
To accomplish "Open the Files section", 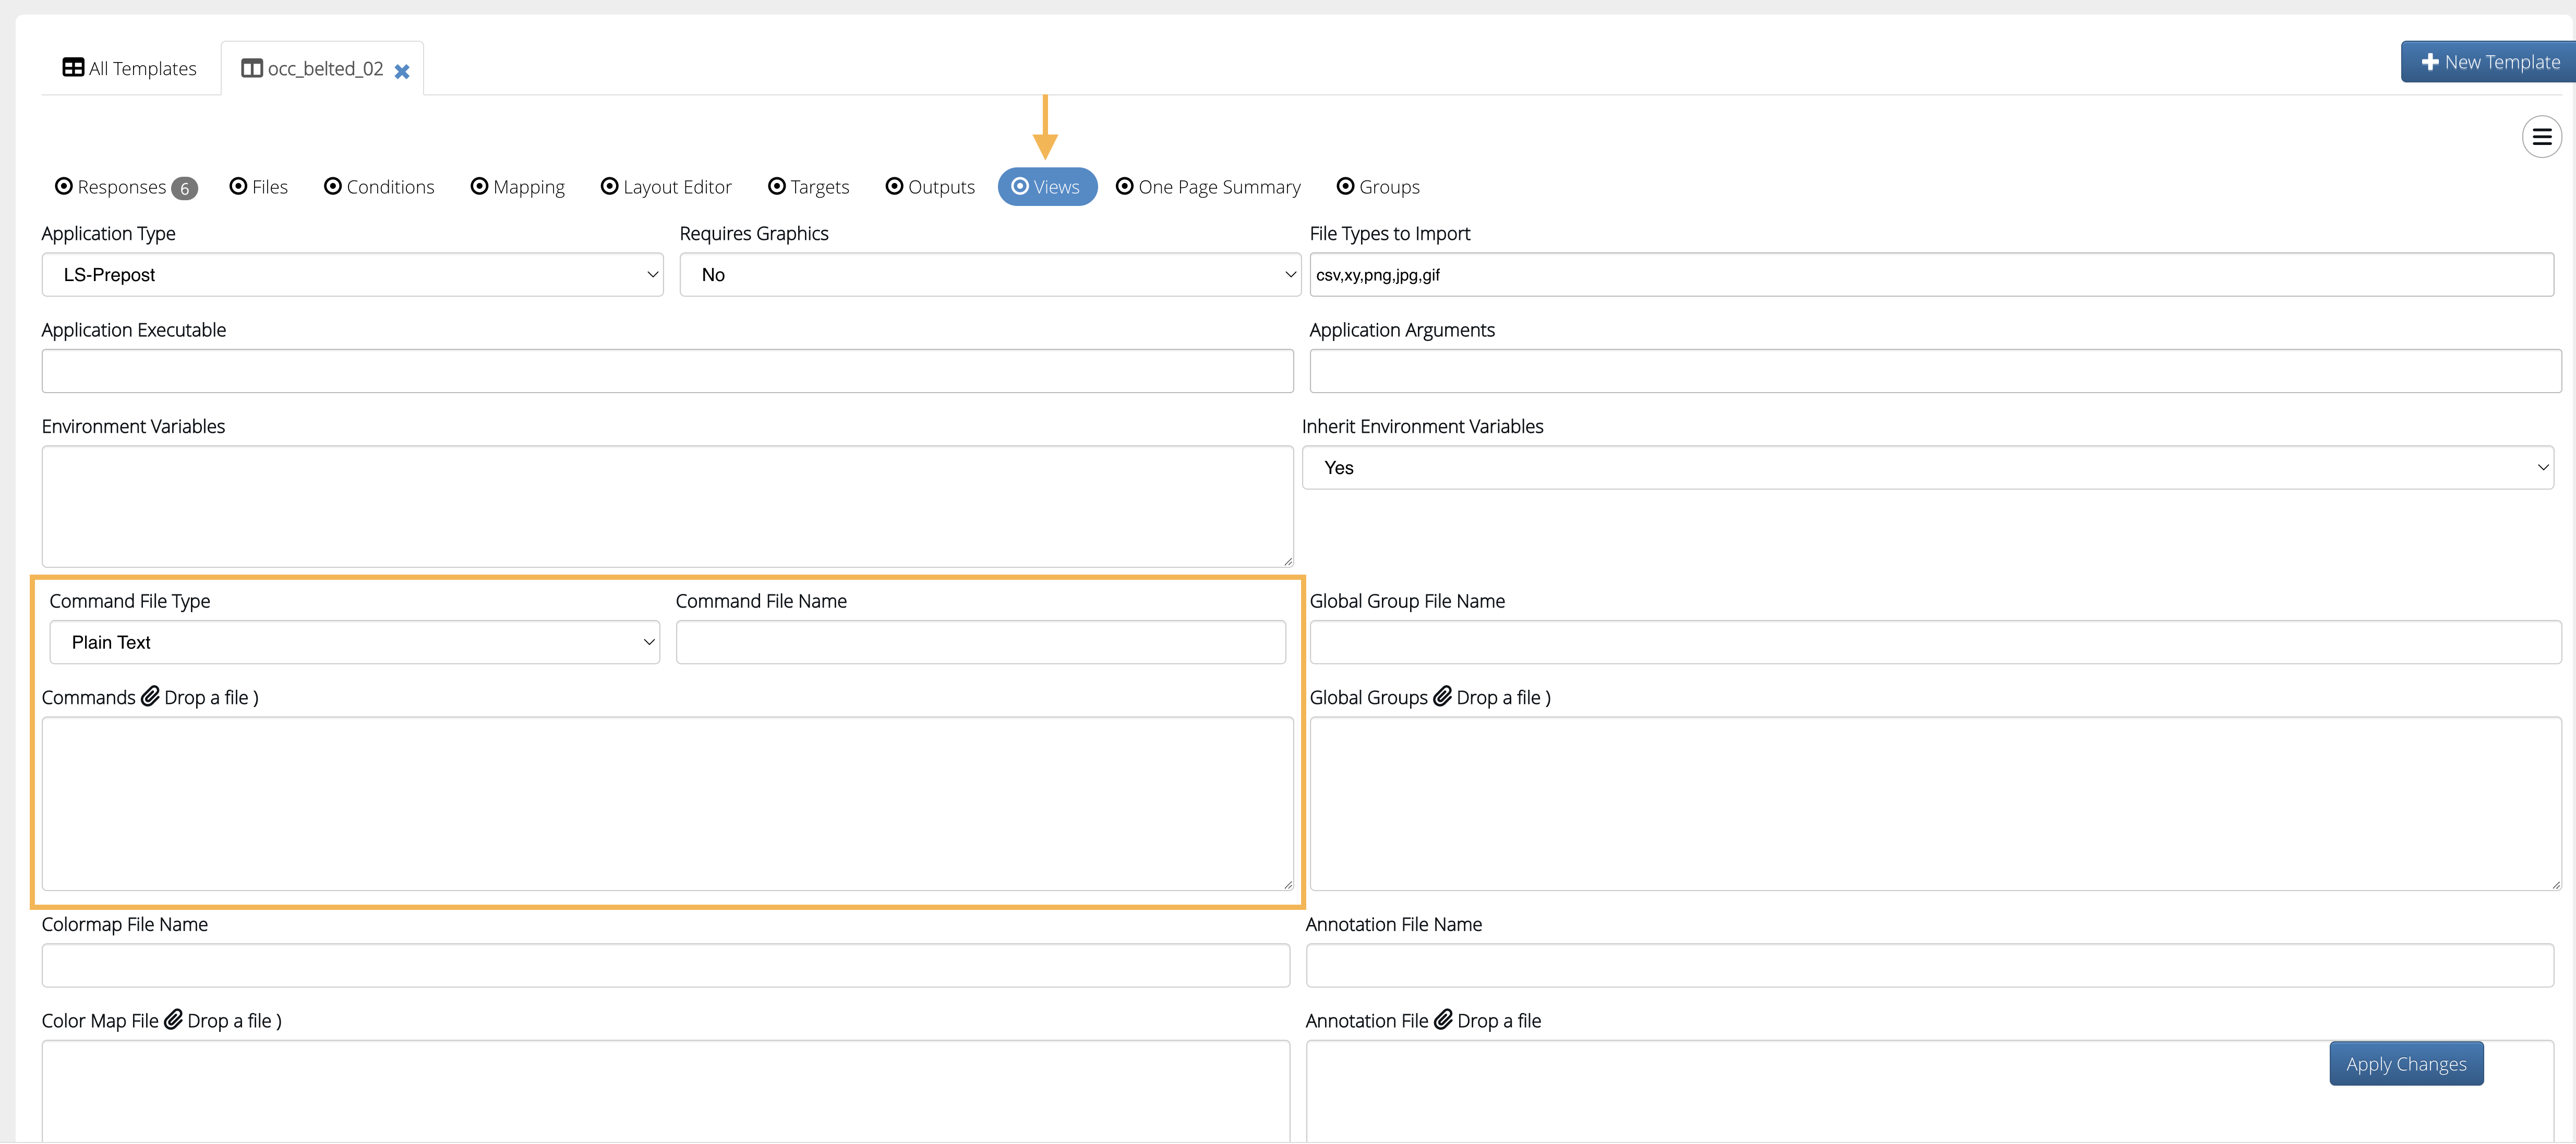I will tap(259, 187).
